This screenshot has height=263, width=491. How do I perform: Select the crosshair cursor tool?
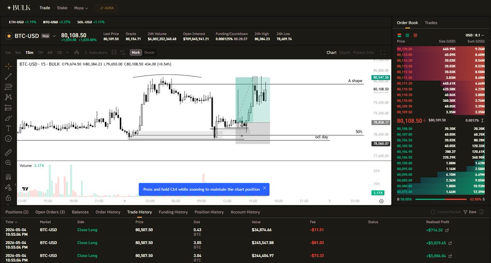pos(9,66)
